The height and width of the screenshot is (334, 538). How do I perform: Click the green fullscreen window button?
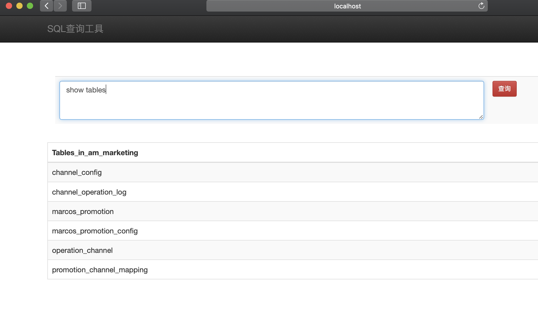[30, 6]
